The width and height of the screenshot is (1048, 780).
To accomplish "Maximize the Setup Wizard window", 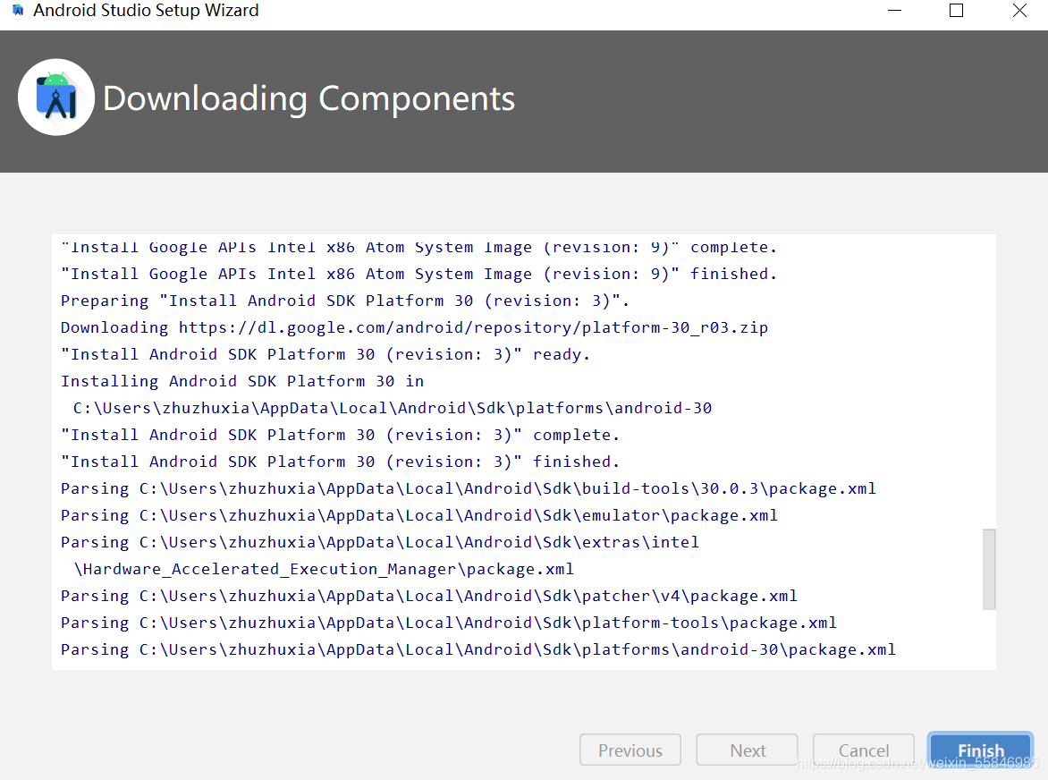I will [957, 11].
